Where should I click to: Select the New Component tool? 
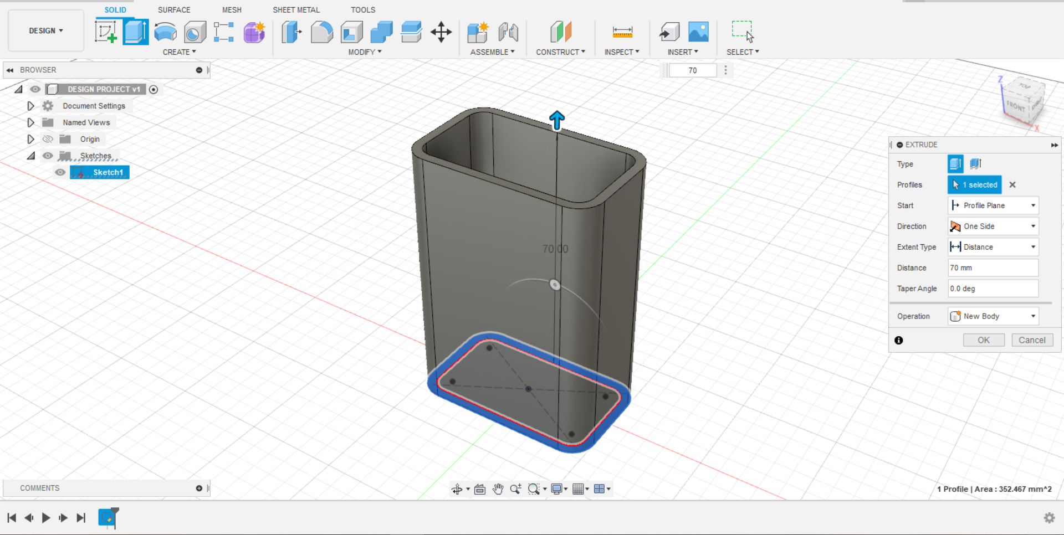(478, 32)
